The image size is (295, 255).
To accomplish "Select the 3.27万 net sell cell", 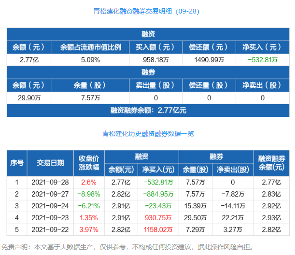I will [x=233, y=230].
